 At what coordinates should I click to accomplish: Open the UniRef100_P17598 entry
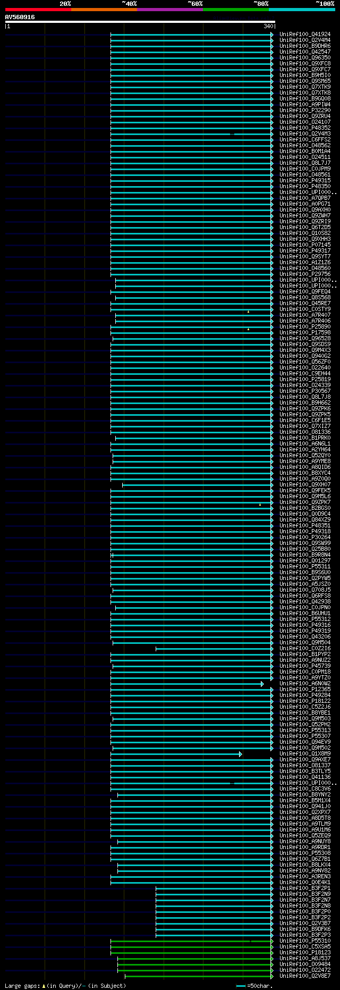(305, 332)
